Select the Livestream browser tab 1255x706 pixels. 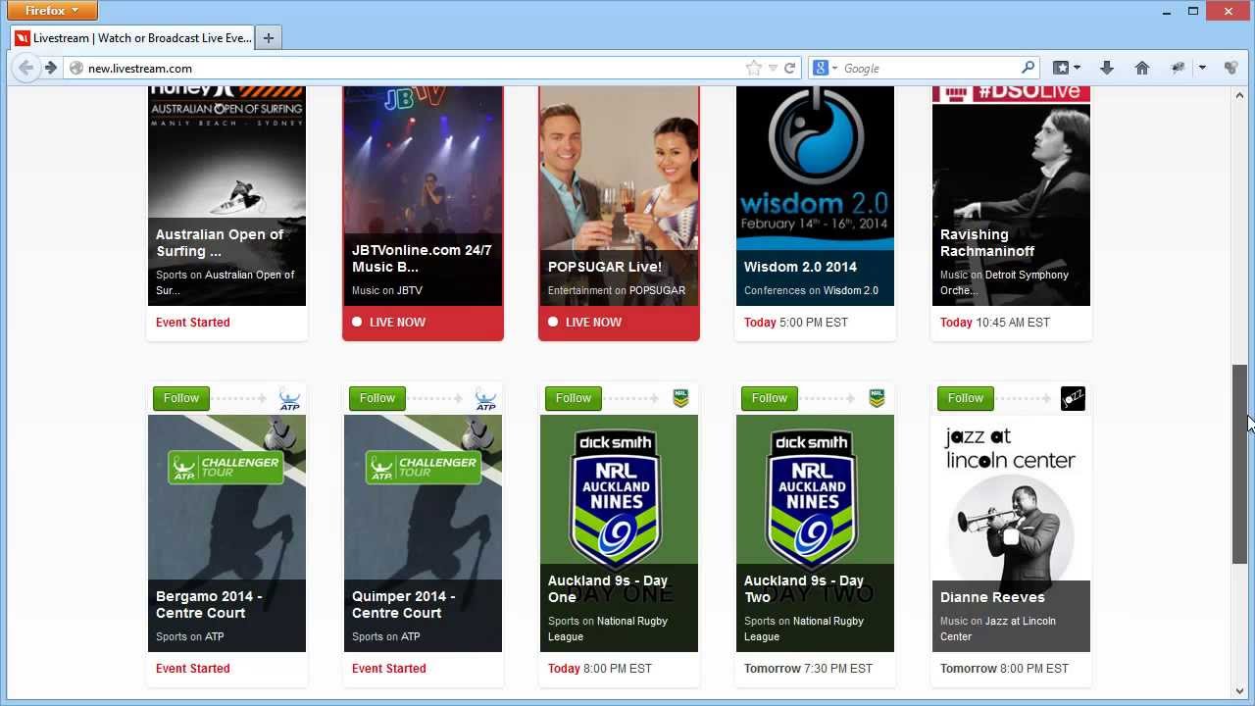pos(132,38)
